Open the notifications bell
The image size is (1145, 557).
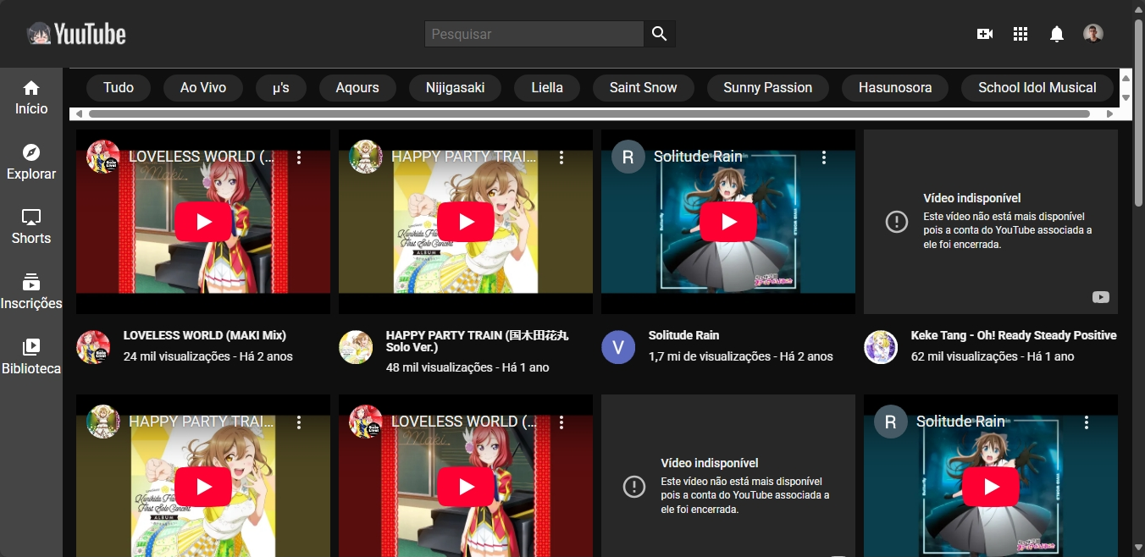pyautogui.click(x=1057, y=34)
